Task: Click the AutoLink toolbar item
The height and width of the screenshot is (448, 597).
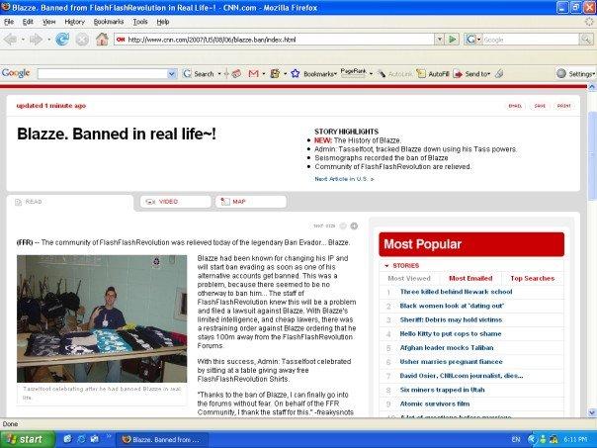Action: [394, 74]
